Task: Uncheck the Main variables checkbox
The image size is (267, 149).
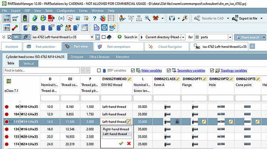Action: [133, 70]
